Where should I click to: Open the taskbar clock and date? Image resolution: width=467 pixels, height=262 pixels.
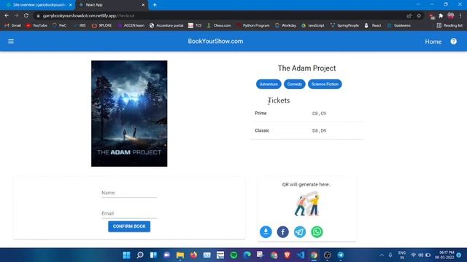444,255
